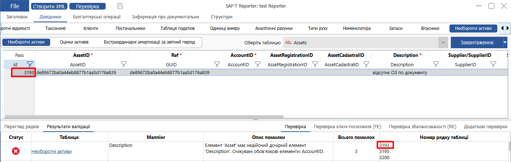Click the AssetID column header
The height and width of the screenshot is (162, 511).
pyautogui.click(x=82, y=55)
